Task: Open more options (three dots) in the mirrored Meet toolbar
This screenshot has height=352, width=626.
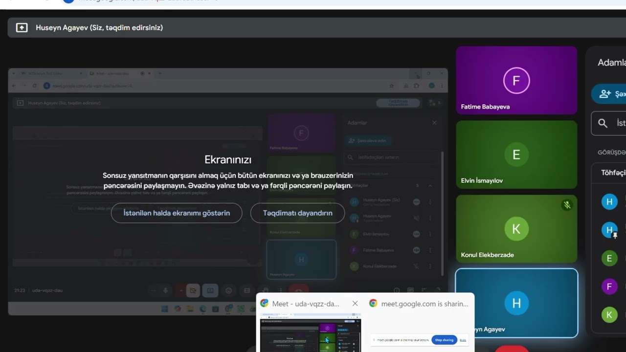Action: coord(281,290)
